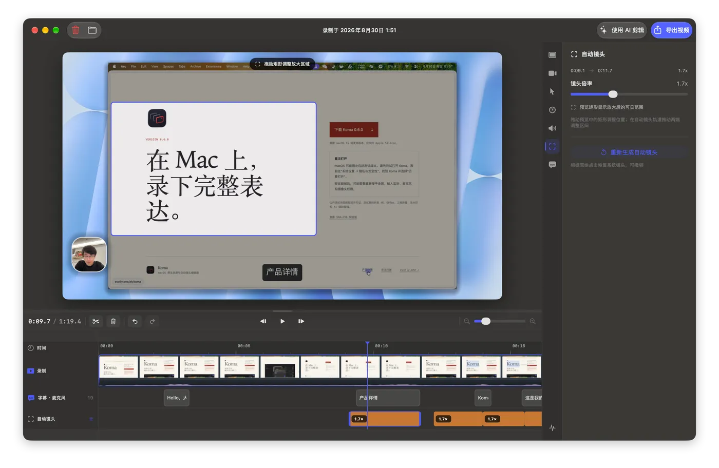Image resolution: width=719 pixels, height=468 pixels.
Task: Click the list icon on the 自动镜头 track
Action: [91, 419]
